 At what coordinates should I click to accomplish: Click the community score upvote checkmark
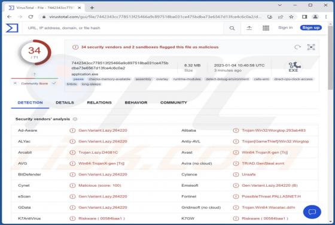(x=54, y=83)
